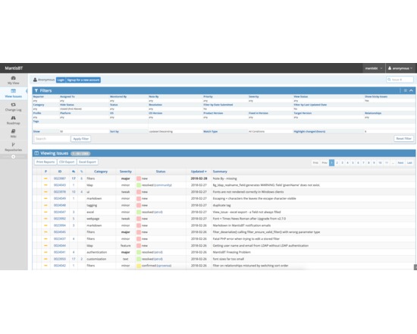The image size is (417, 334).
Task: Go to the Roadmap page icon
Action: [14, 118]
